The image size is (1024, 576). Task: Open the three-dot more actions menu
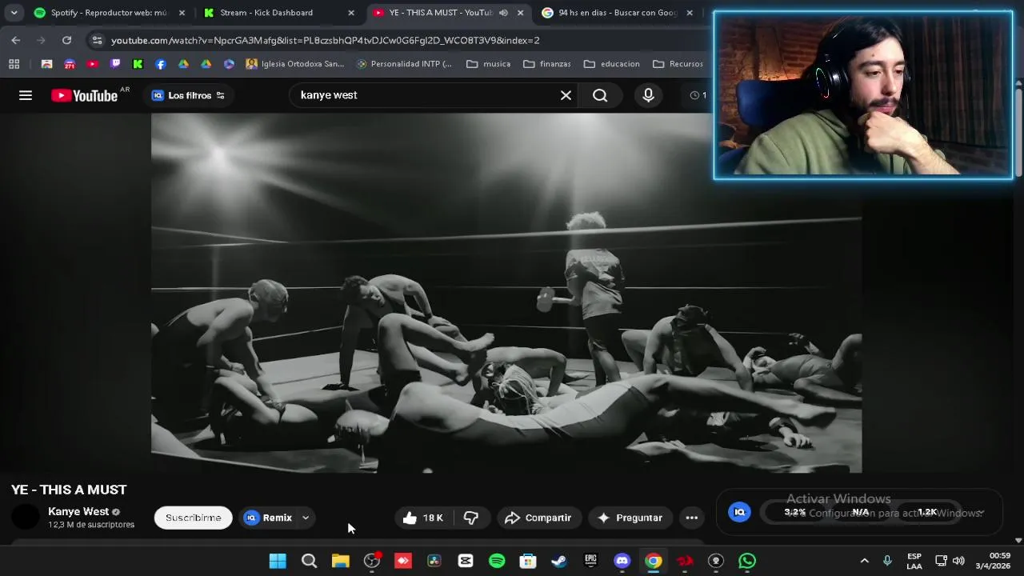[x=692, y=518]
